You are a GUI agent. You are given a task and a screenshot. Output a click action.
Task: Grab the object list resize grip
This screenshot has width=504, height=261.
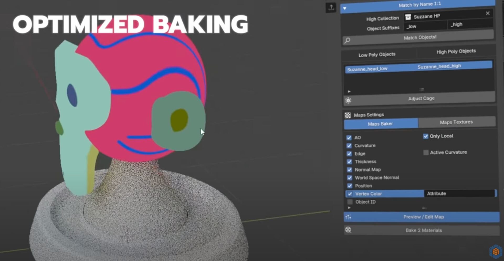[x=422, y=89]
